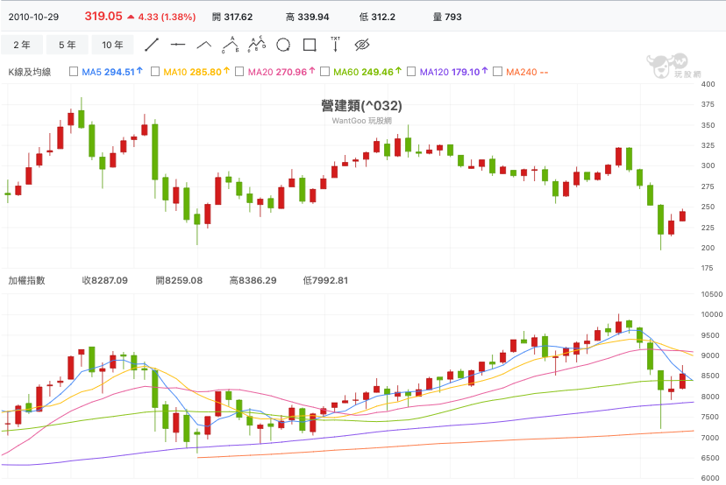
Task: Activate the TXT text annotation tool
Action: click(x=335, y=45)
